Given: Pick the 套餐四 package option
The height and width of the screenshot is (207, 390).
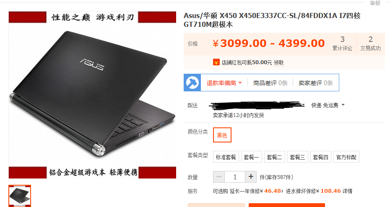Looking at the screenshot, I should pyautogui.click(x=321, y=157).
